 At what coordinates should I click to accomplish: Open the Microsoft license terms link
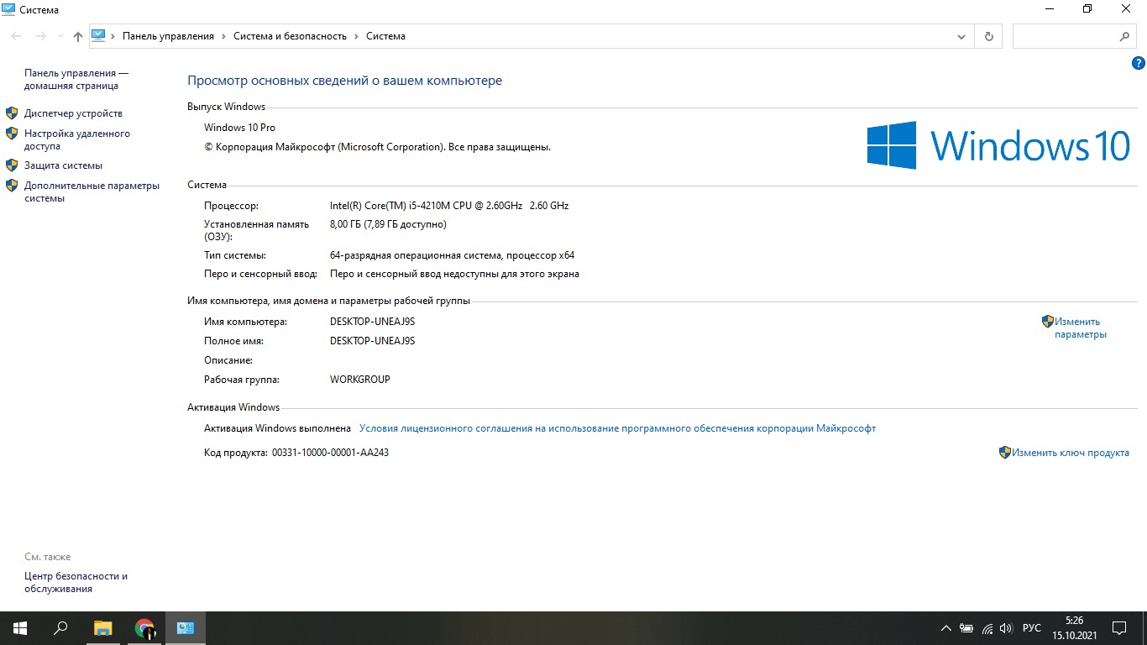coord(617,428)
